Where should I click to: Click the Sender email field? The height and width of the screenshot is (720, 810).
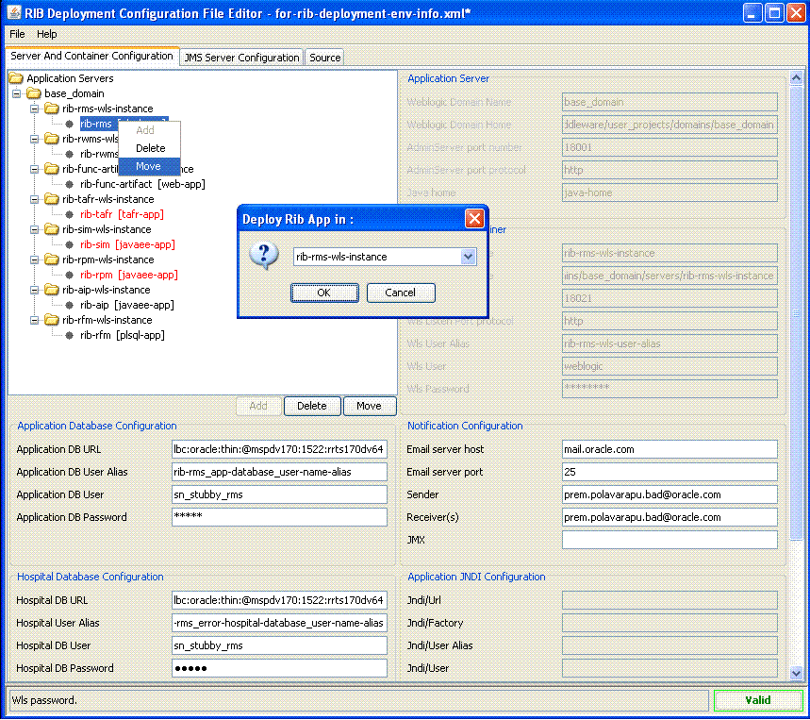[669, 494]
